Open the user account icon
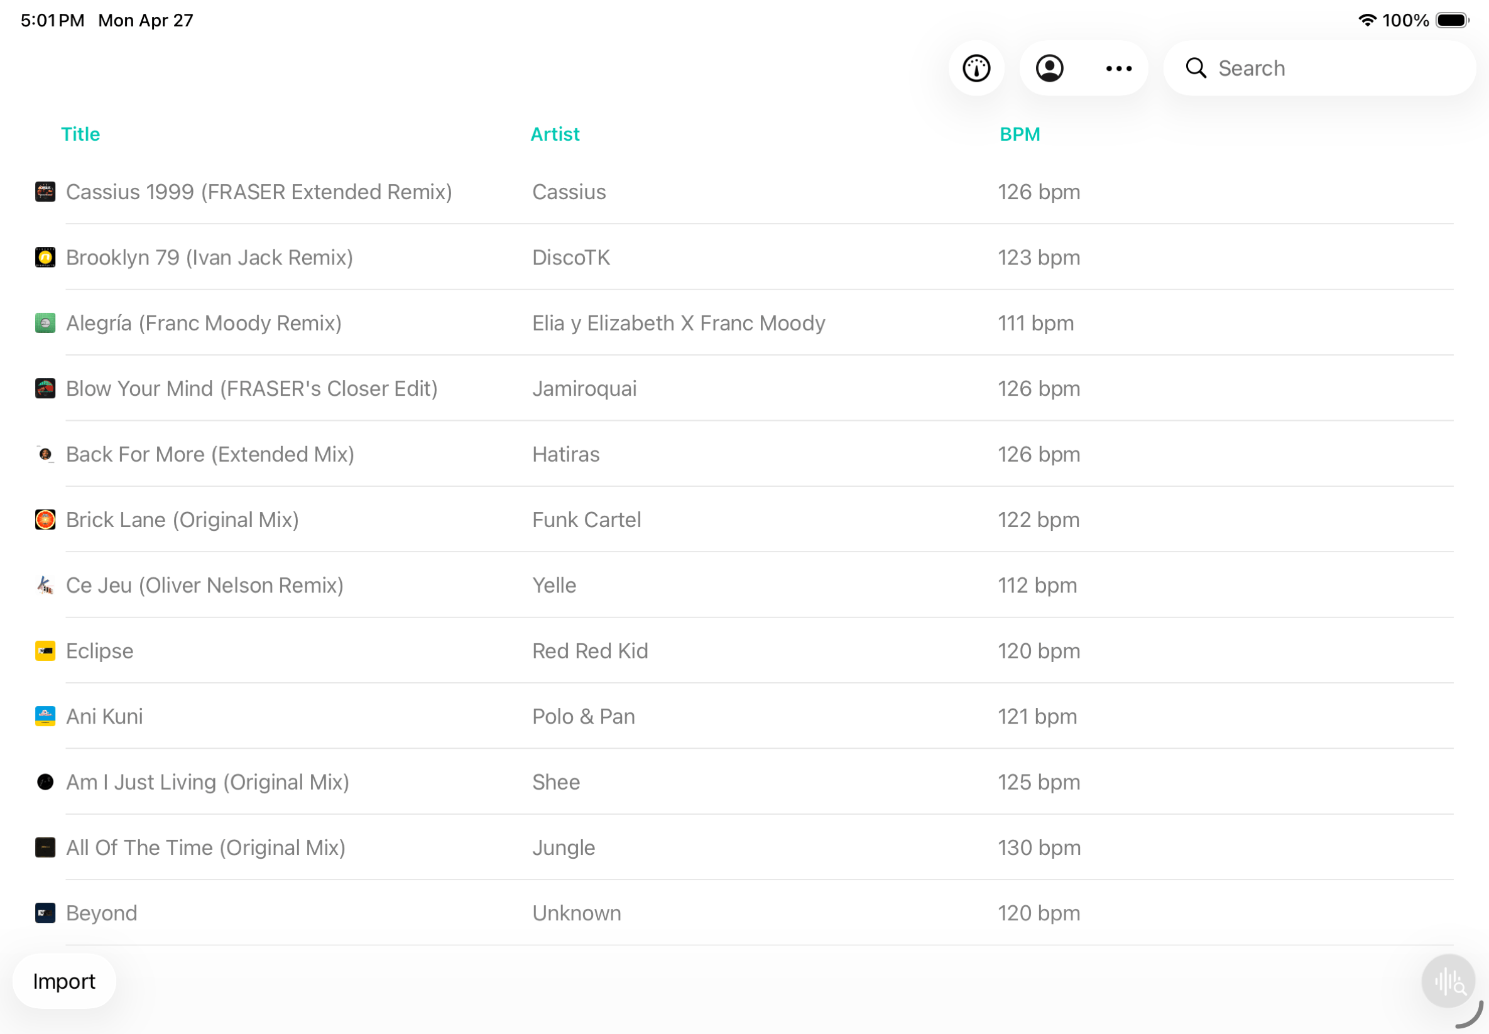Image resolution: width=1489 pixels, height=1034 pixels. pyautogui.click(x=1049, y=68)
